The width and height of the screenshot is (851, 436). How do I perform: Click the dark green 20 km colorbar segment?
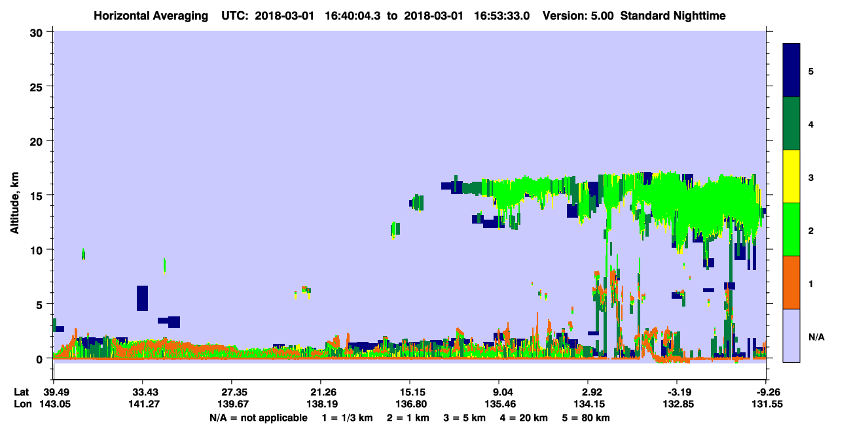coord(791,124)
